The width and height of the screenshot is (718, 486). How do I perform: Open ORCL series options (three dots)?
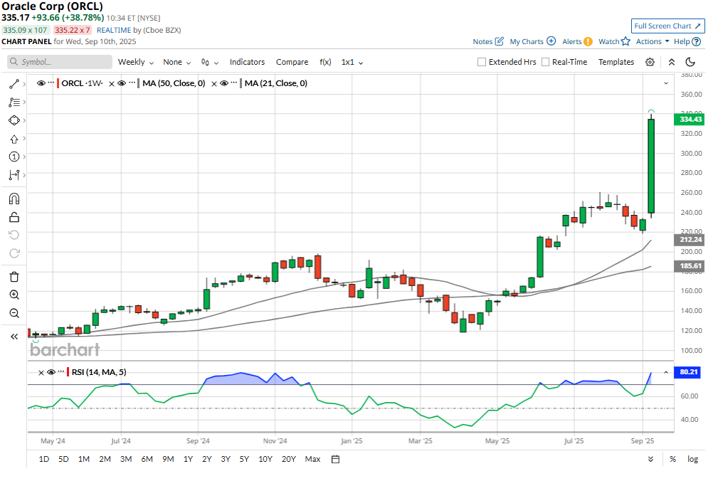pos(51,83)
